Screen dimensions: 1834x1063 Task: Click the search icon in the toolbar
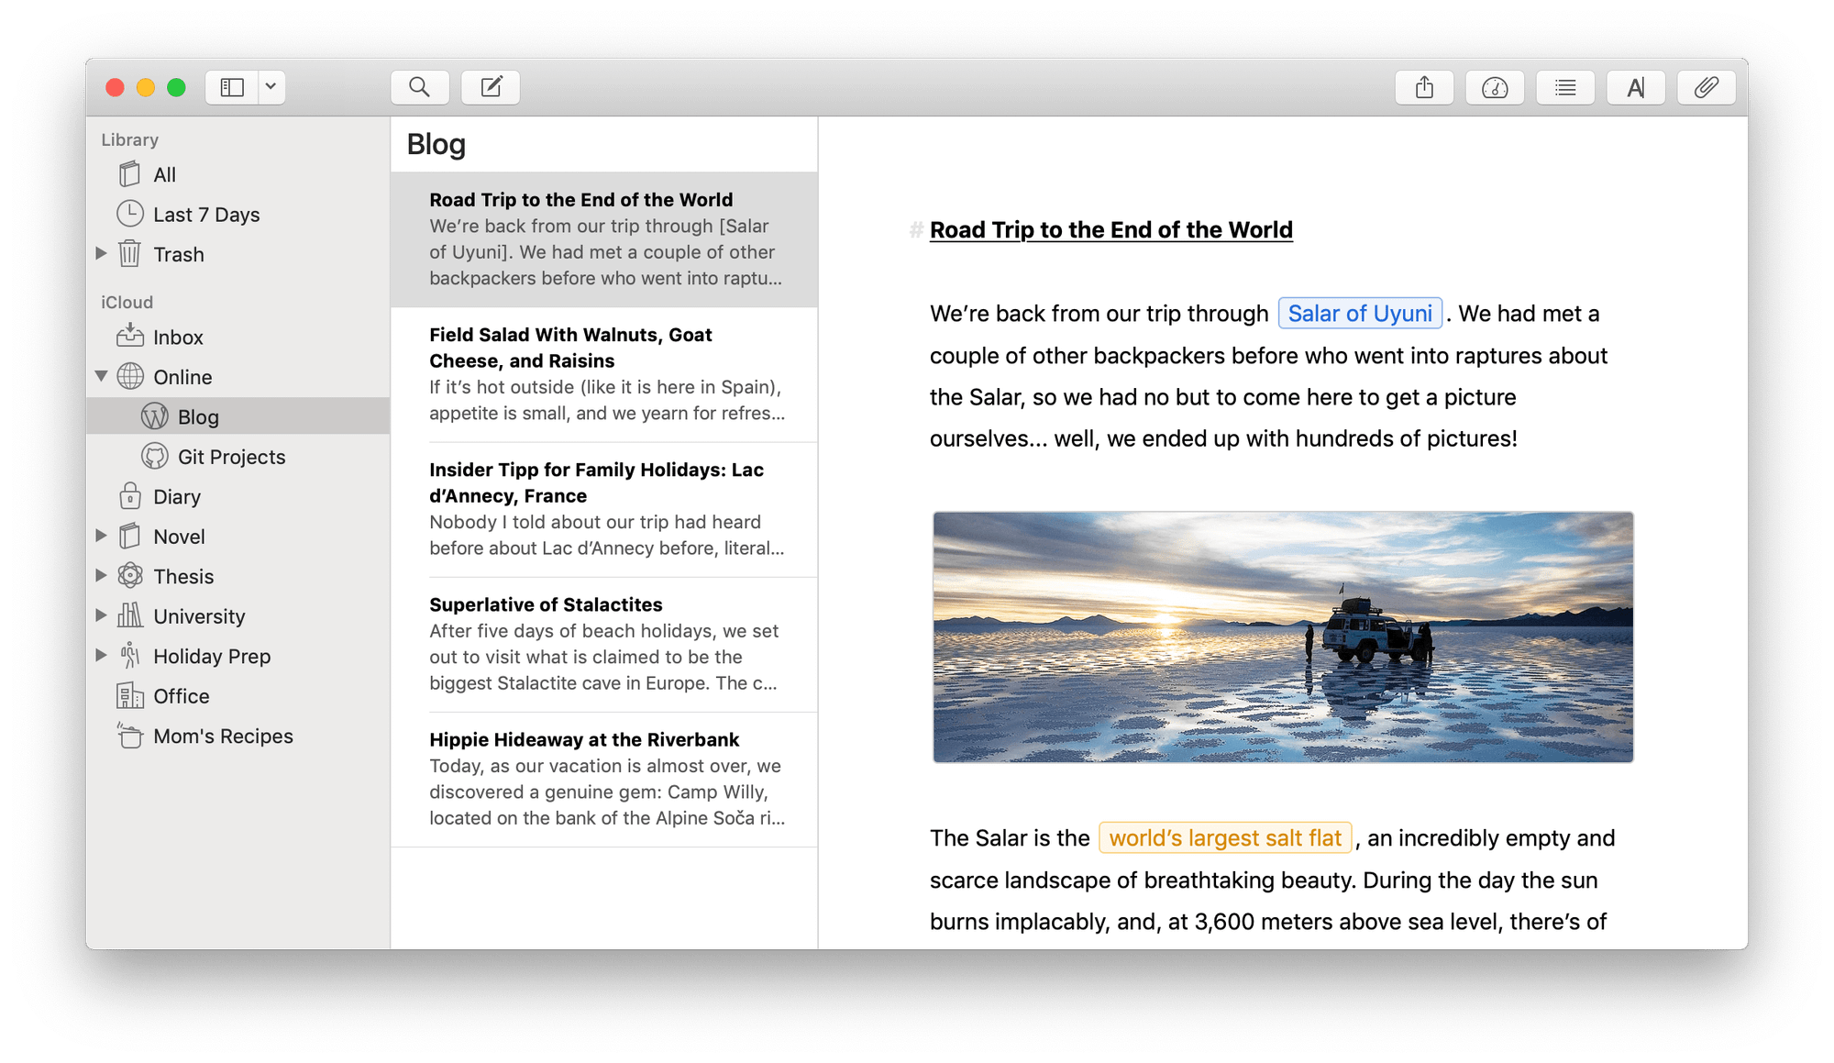(x=420, y=86)
